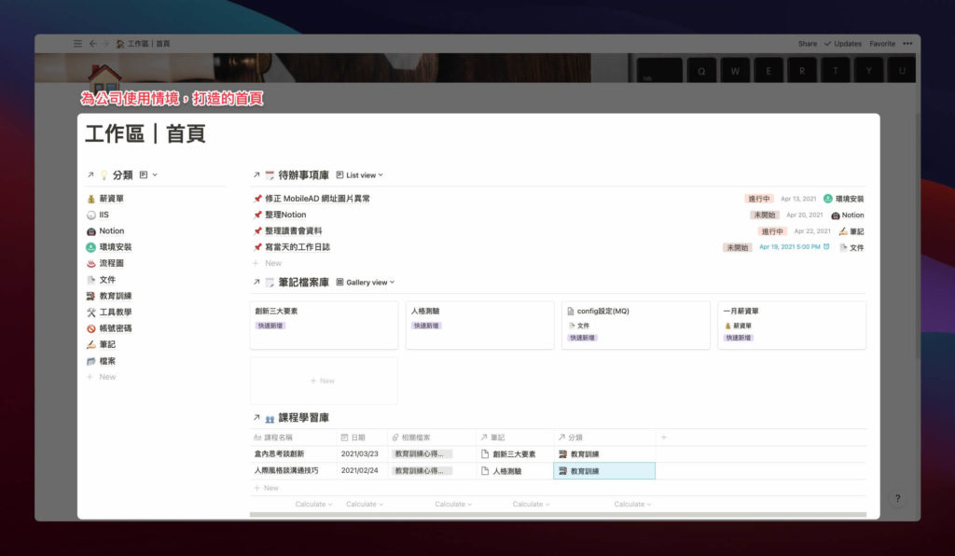
Task: Click the document icon beside 文件 in 分類
Action: (x=90, y=280)
